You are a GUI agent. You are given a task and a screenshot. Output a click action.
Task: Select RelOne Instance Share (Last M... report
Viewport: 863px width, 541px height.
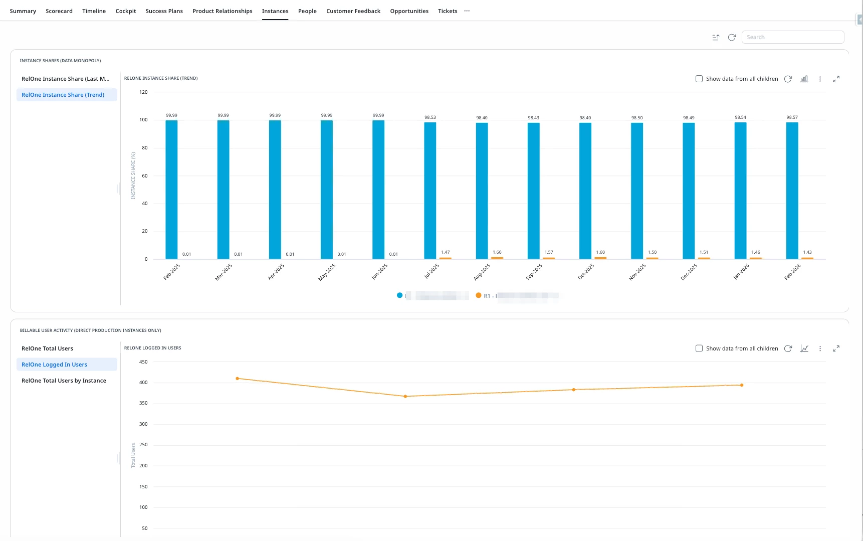[x=67, y=79]
